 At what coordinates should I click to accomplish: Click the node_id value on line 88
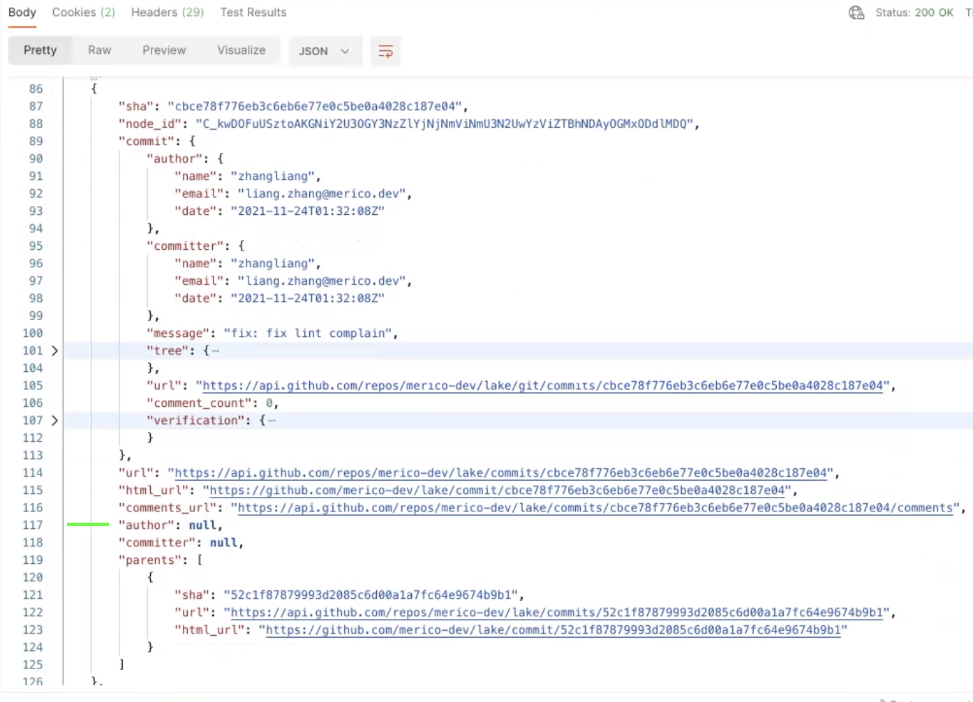tap(445, 124)
